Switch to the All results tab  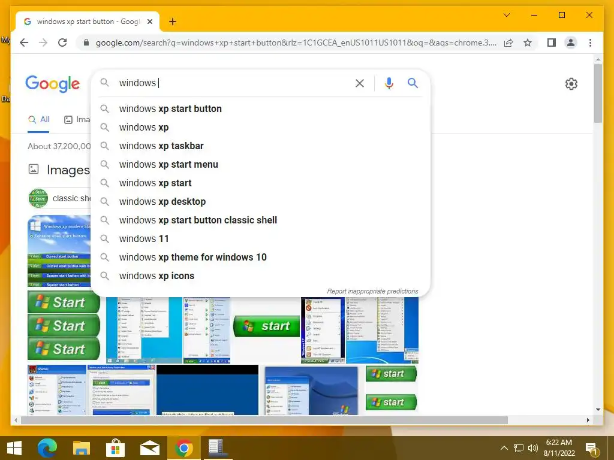38,120
